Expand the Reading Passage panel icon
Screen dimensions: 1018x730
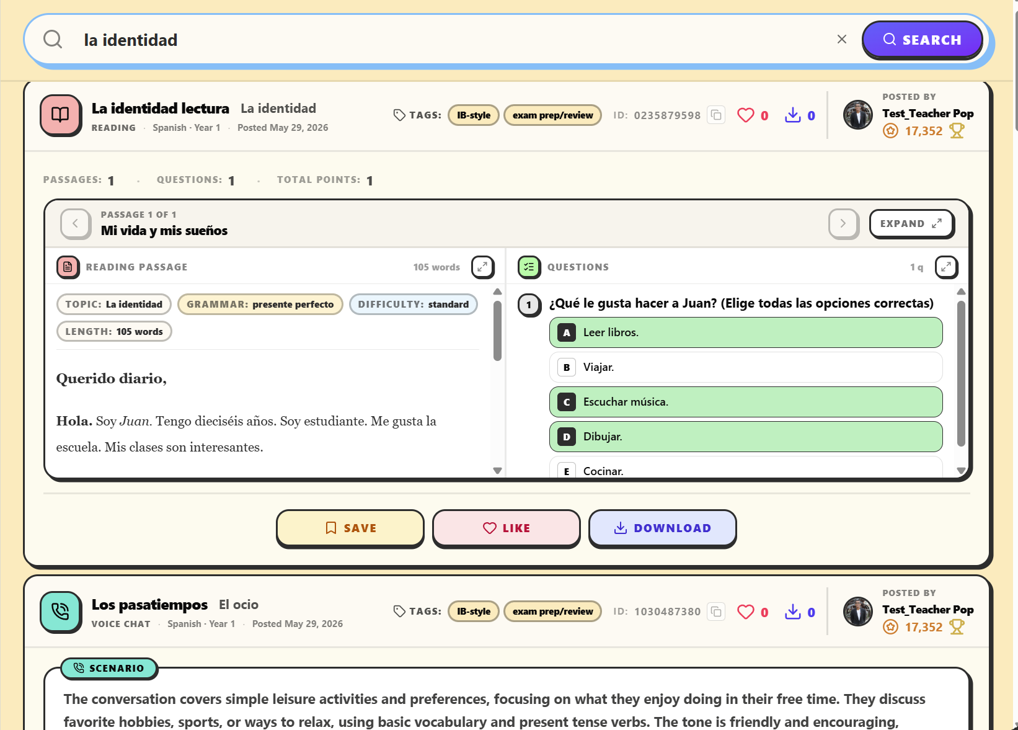click(x=482, y=267)
